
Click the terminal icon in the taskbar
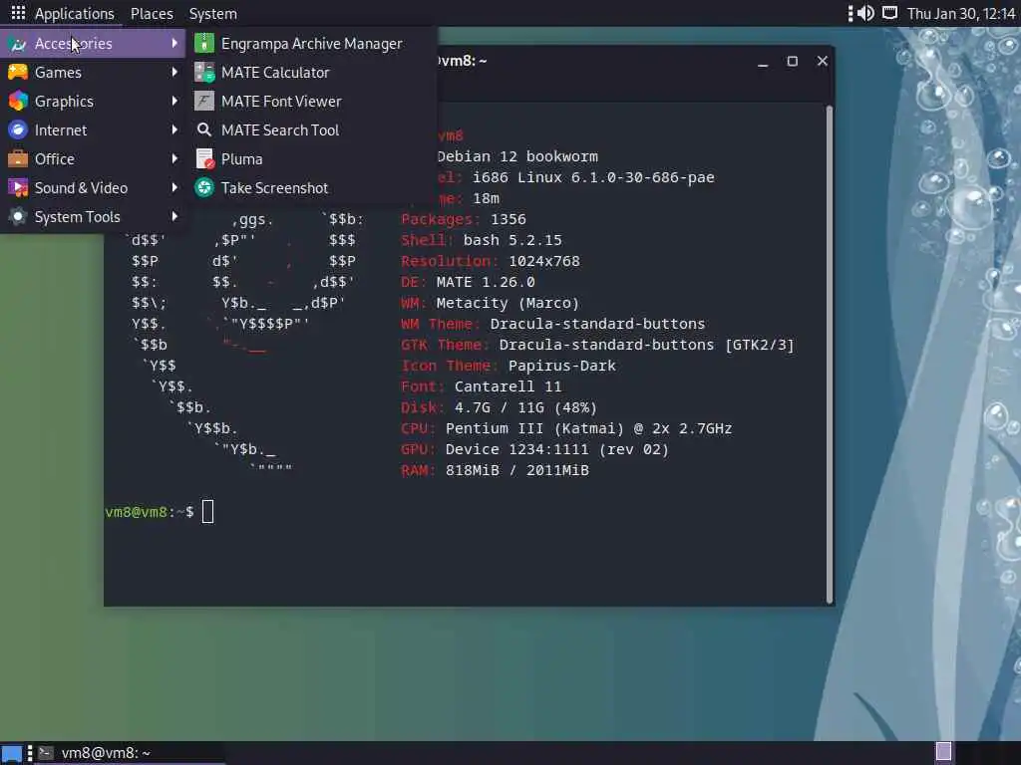[x=46, y=753]
